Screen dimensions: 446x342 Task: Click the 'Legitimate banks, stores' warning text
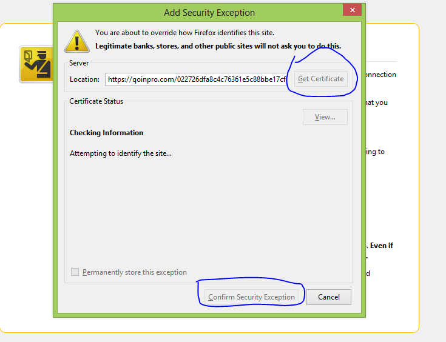(x=218, y=46)
